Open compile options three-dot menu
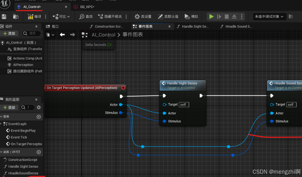Image resolution: width=302 pixels, height=177 pixels. point(45,17)
